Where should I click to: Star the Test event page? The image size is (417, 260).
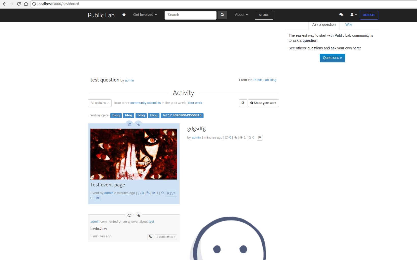coord(163,193)
